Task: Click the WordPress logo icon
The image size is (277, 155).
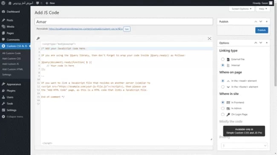Action: click(3, 3)
